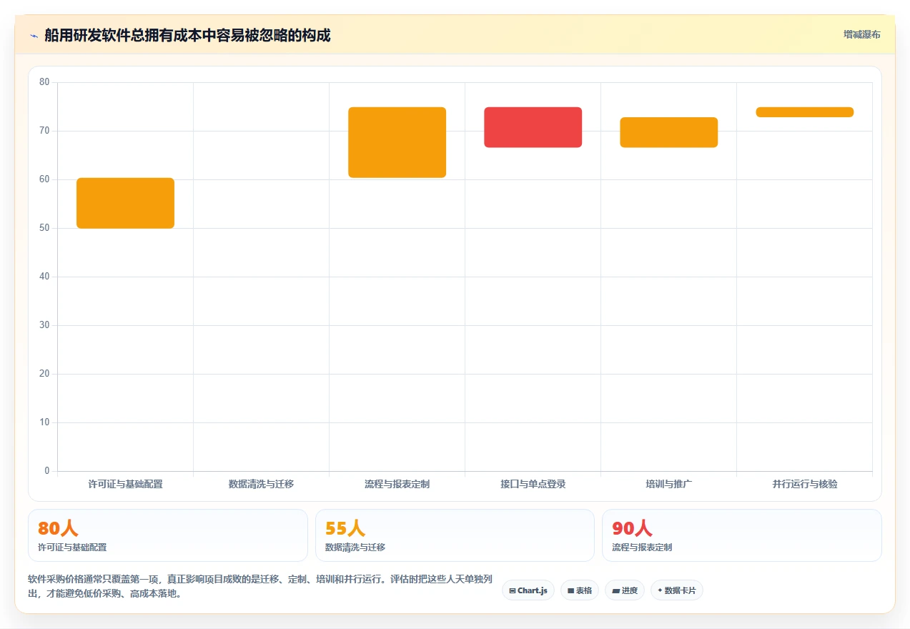Click the 增减瀑布 label in the header
Screen dimensions: 910x629
click(x=861, y=34)
